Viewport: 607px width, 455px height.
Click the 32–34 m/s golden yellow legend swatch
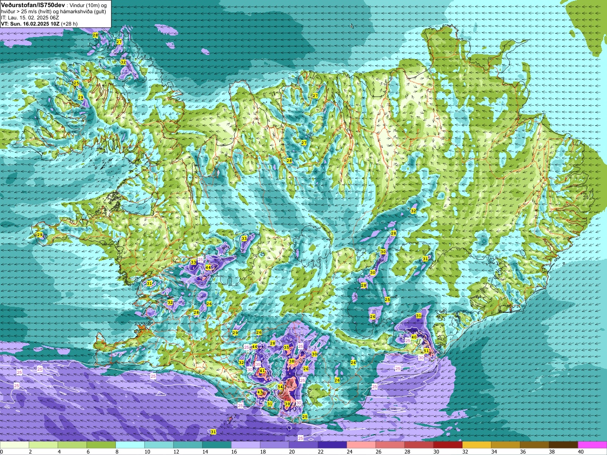(x=477, y=445)
